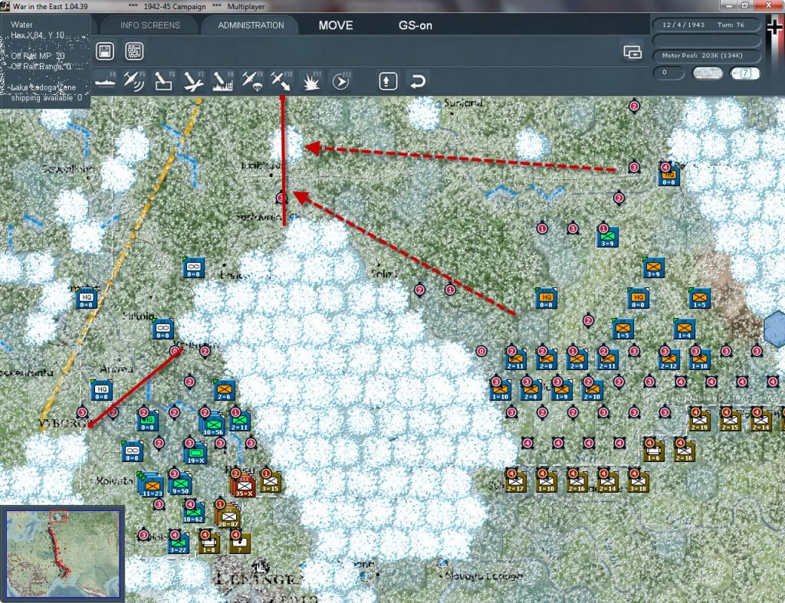Image resolution: width=785 pixels, height=603 pixels.
Task: Click the upward arrow box toolbar icon
Action: pos(387,81)
